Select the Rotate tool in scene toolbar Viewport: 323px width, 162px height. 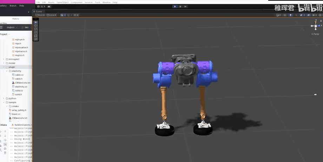click(36, 29)
